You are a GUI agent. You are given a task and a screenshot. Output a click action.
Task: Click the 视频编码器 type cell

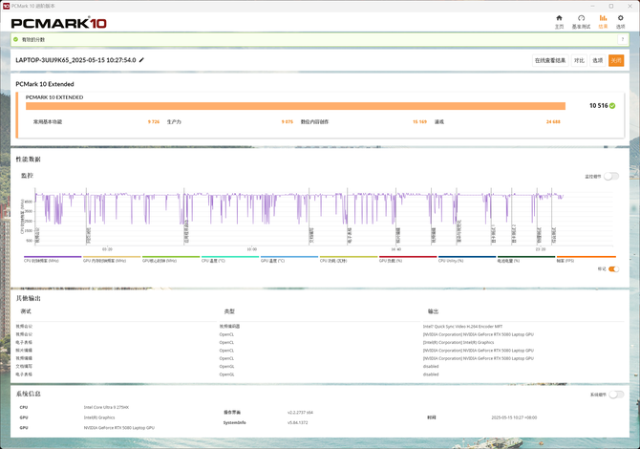pyautogui.click(x=229, y=327)
